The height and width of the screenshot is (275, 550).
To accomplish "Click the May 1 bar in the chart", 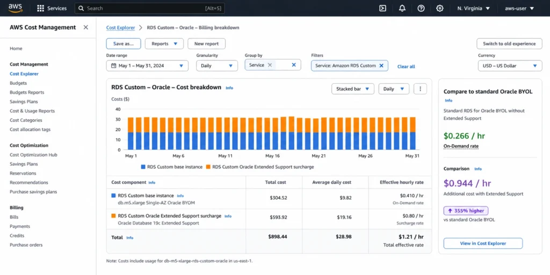I will point(131,134).
